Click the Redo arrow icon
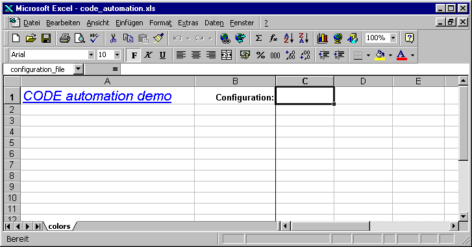 [x=199, y=38]
